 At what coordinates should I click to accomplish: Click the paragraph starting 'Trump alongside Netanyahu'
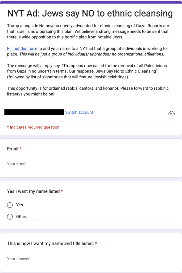tap(88, 31)
